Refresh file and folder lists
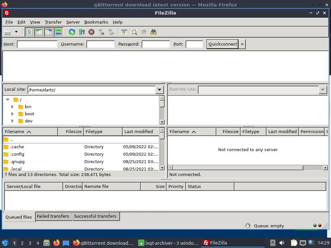 coord(72,32)
